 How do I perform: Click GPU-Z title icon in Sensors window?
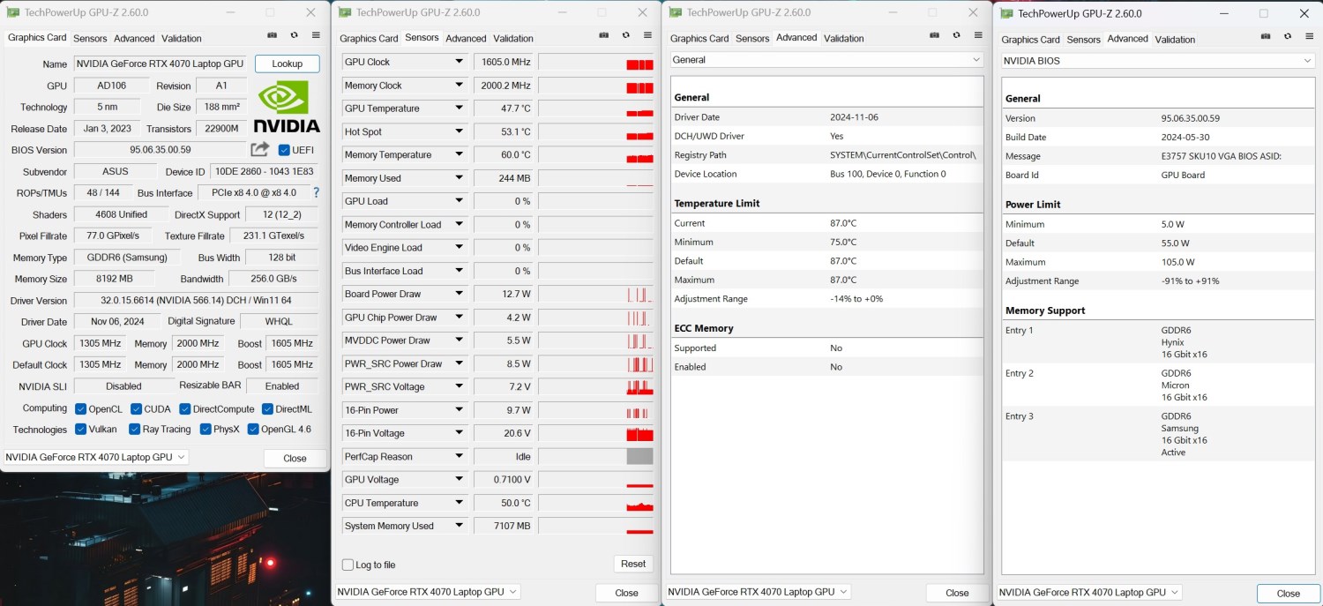[344, 12]
